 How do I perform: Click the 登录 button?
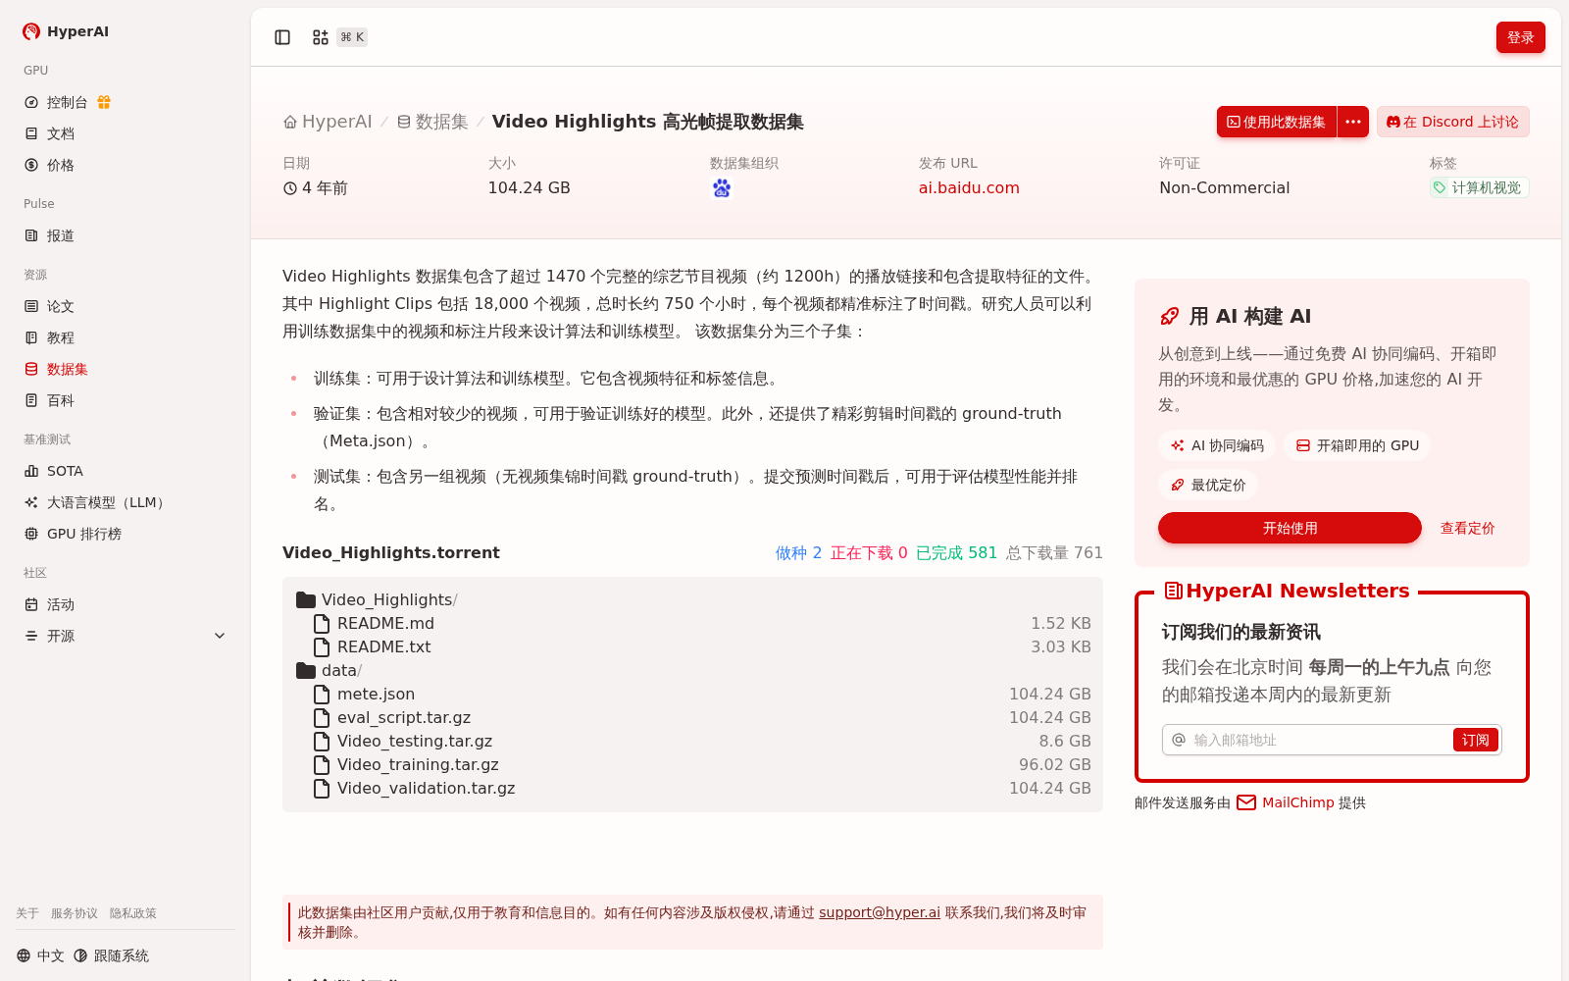point(1520,37)
